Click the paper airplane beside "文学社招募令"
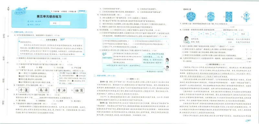 tap(62, 39)
